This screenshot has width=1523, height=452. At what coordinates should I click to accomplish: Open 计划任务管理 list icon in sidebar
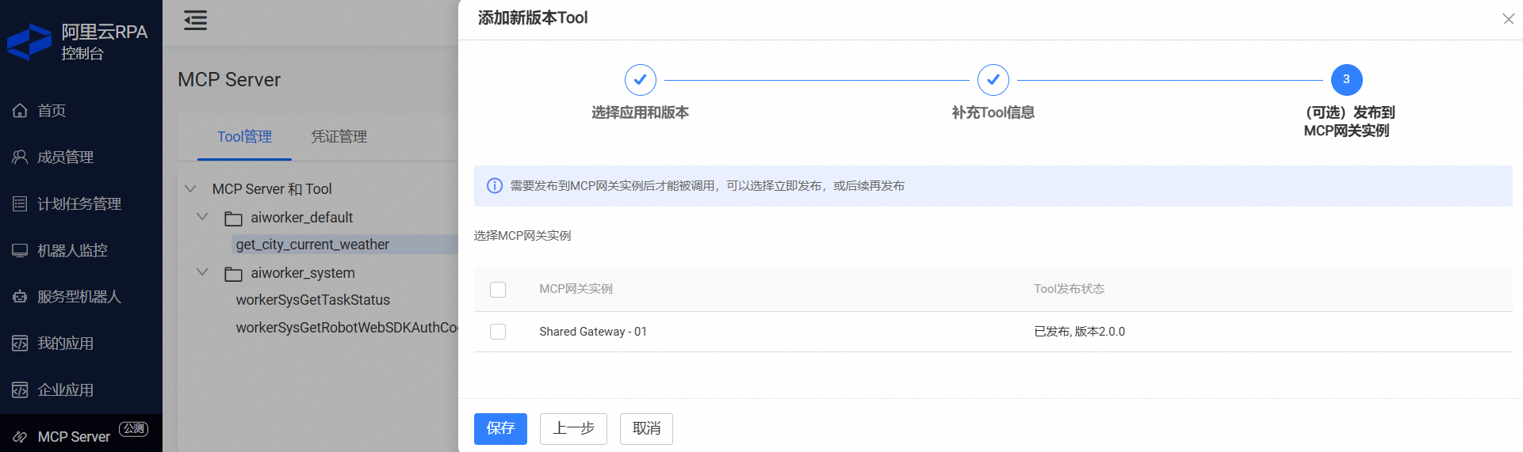(x=20, y=203)
